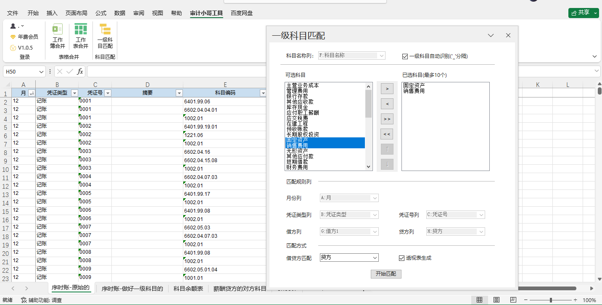The width and height of the screenshot is (602, 305).
Task: Open the 工作簿合并 workbook merge tool
Action: [x=58, y=36]
